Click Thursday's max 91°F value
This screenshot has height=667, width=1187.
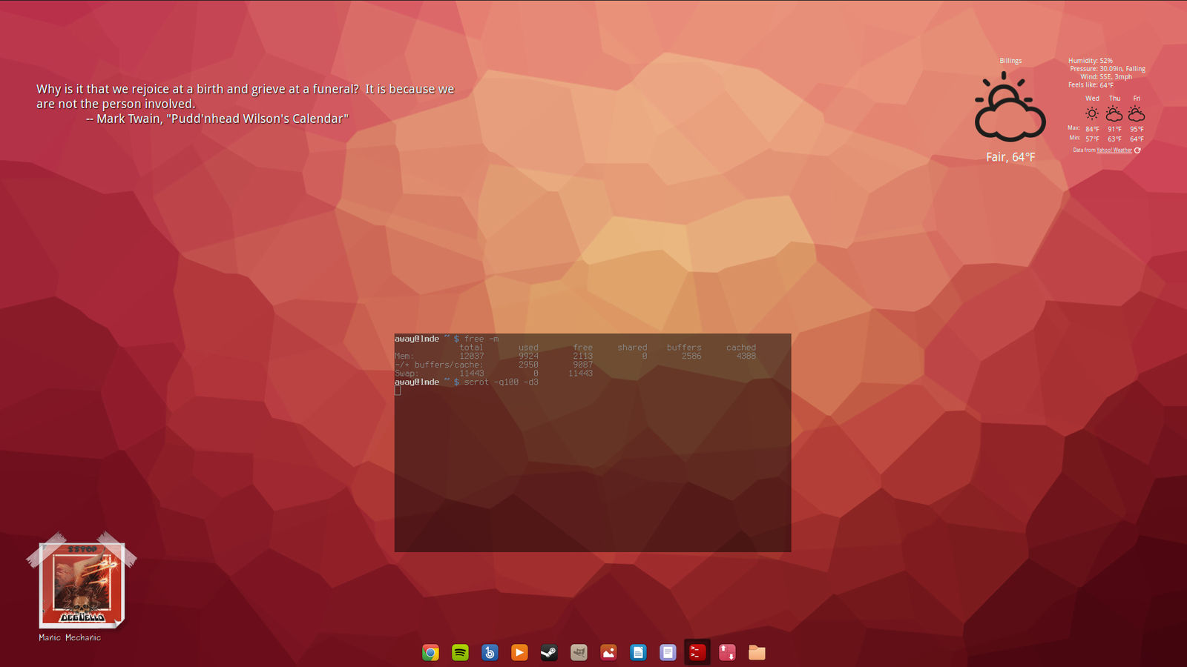click(x=1114, y=130)
